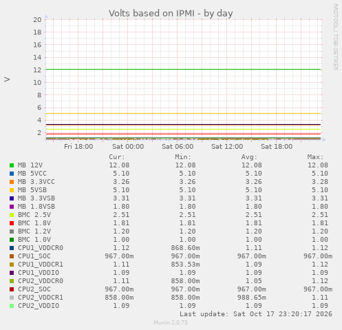Select the CPU1_SOC legend label
Screen dimensions: 342x330
coord(34,256)
